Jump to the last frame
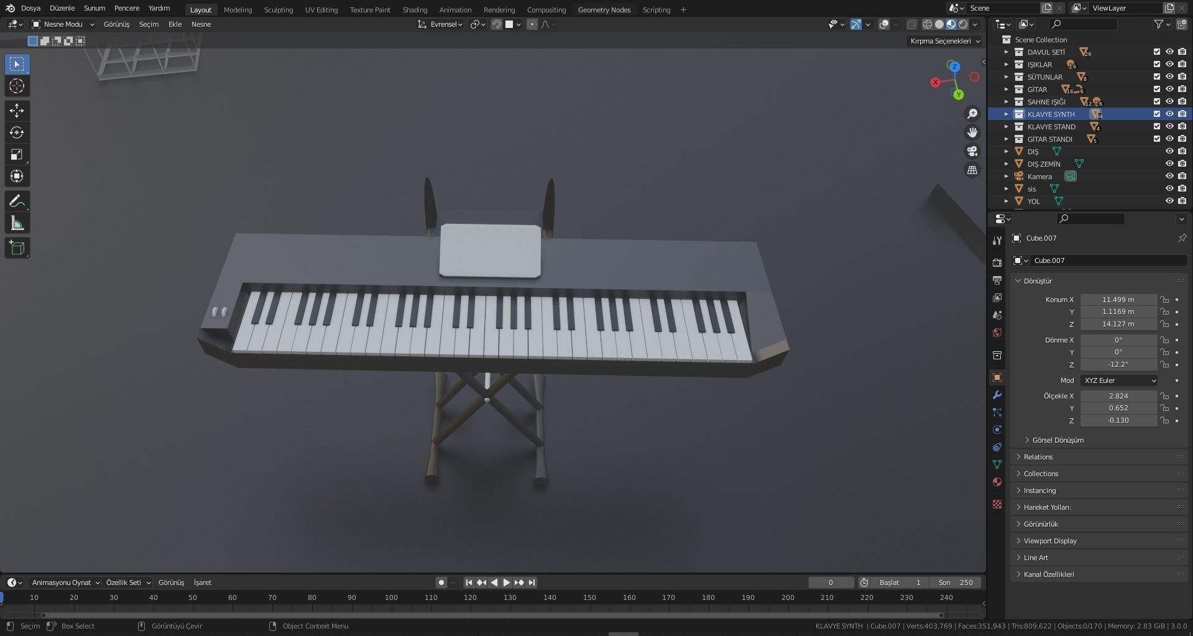1193x636 pixels. point(532,583)
